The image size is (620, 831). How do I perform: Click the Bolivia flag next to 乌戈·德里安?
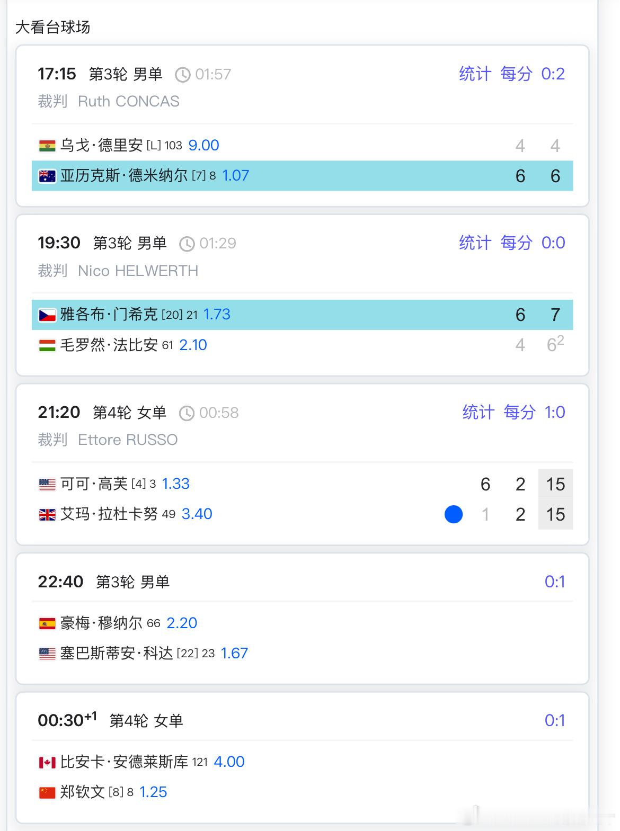coord(47,146)
